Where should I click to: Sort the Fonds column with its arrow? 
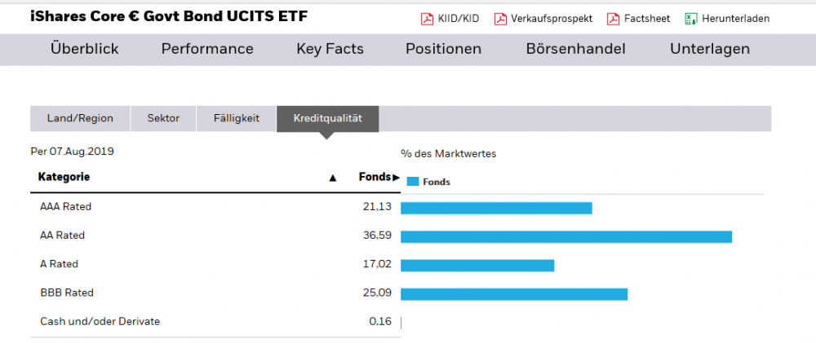(x=396, y=178)
